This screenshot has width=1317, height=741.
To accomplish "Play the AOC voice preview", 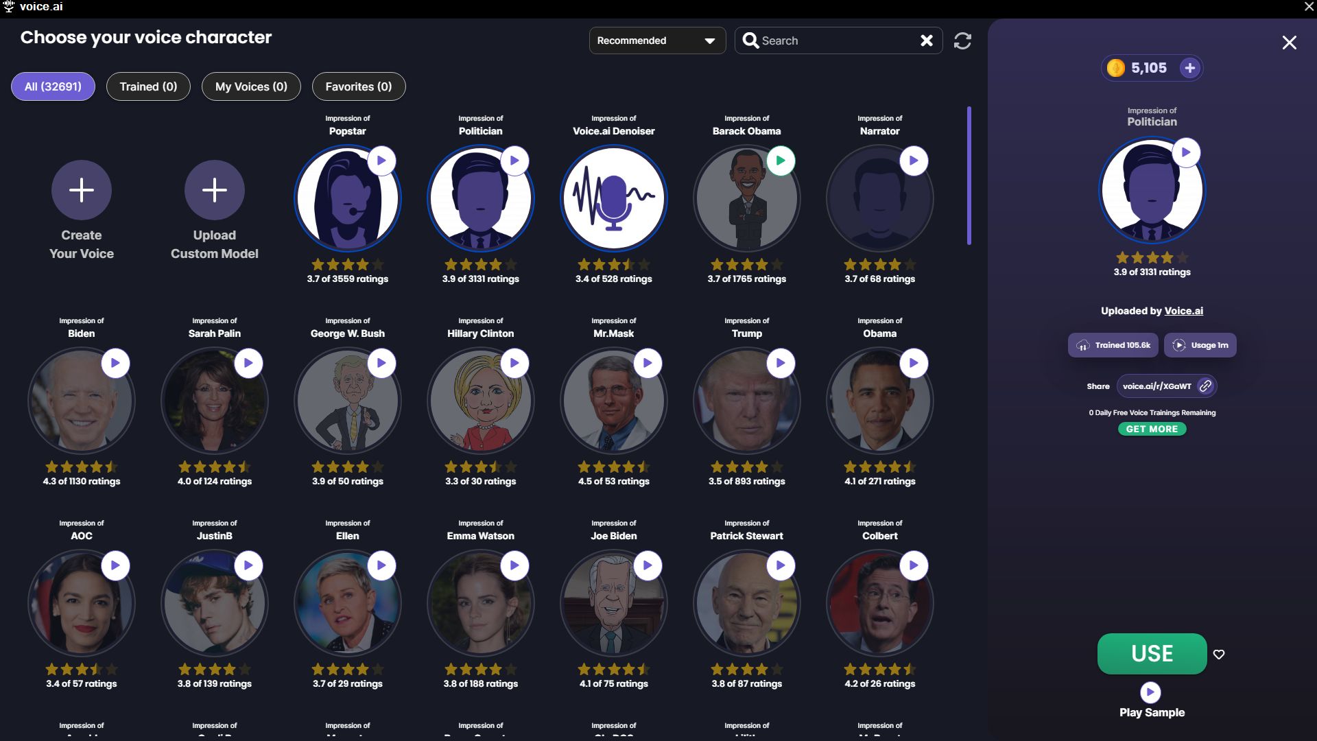I will tap(115, 565).
